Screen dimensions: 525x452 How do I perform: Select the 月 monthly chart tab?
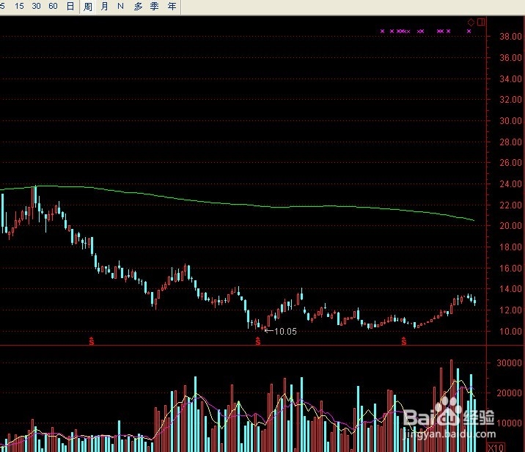pos(104,6)
